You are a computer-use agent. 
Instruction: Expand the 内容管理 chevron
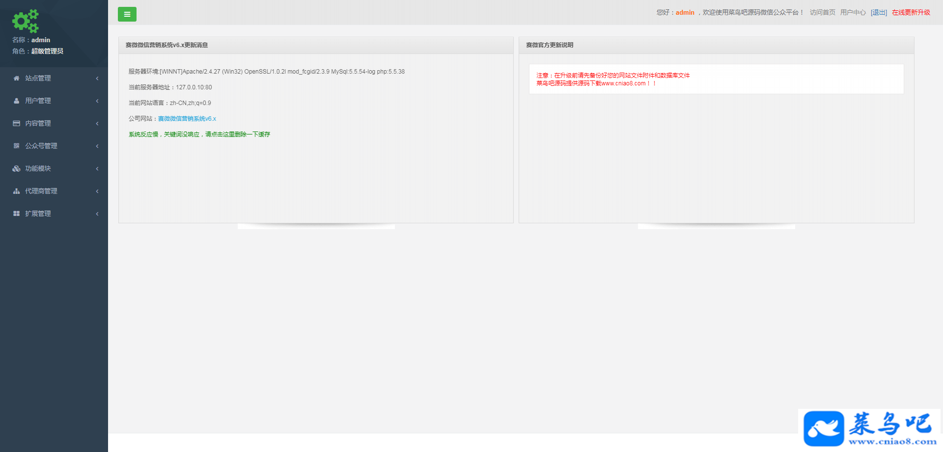97,124
